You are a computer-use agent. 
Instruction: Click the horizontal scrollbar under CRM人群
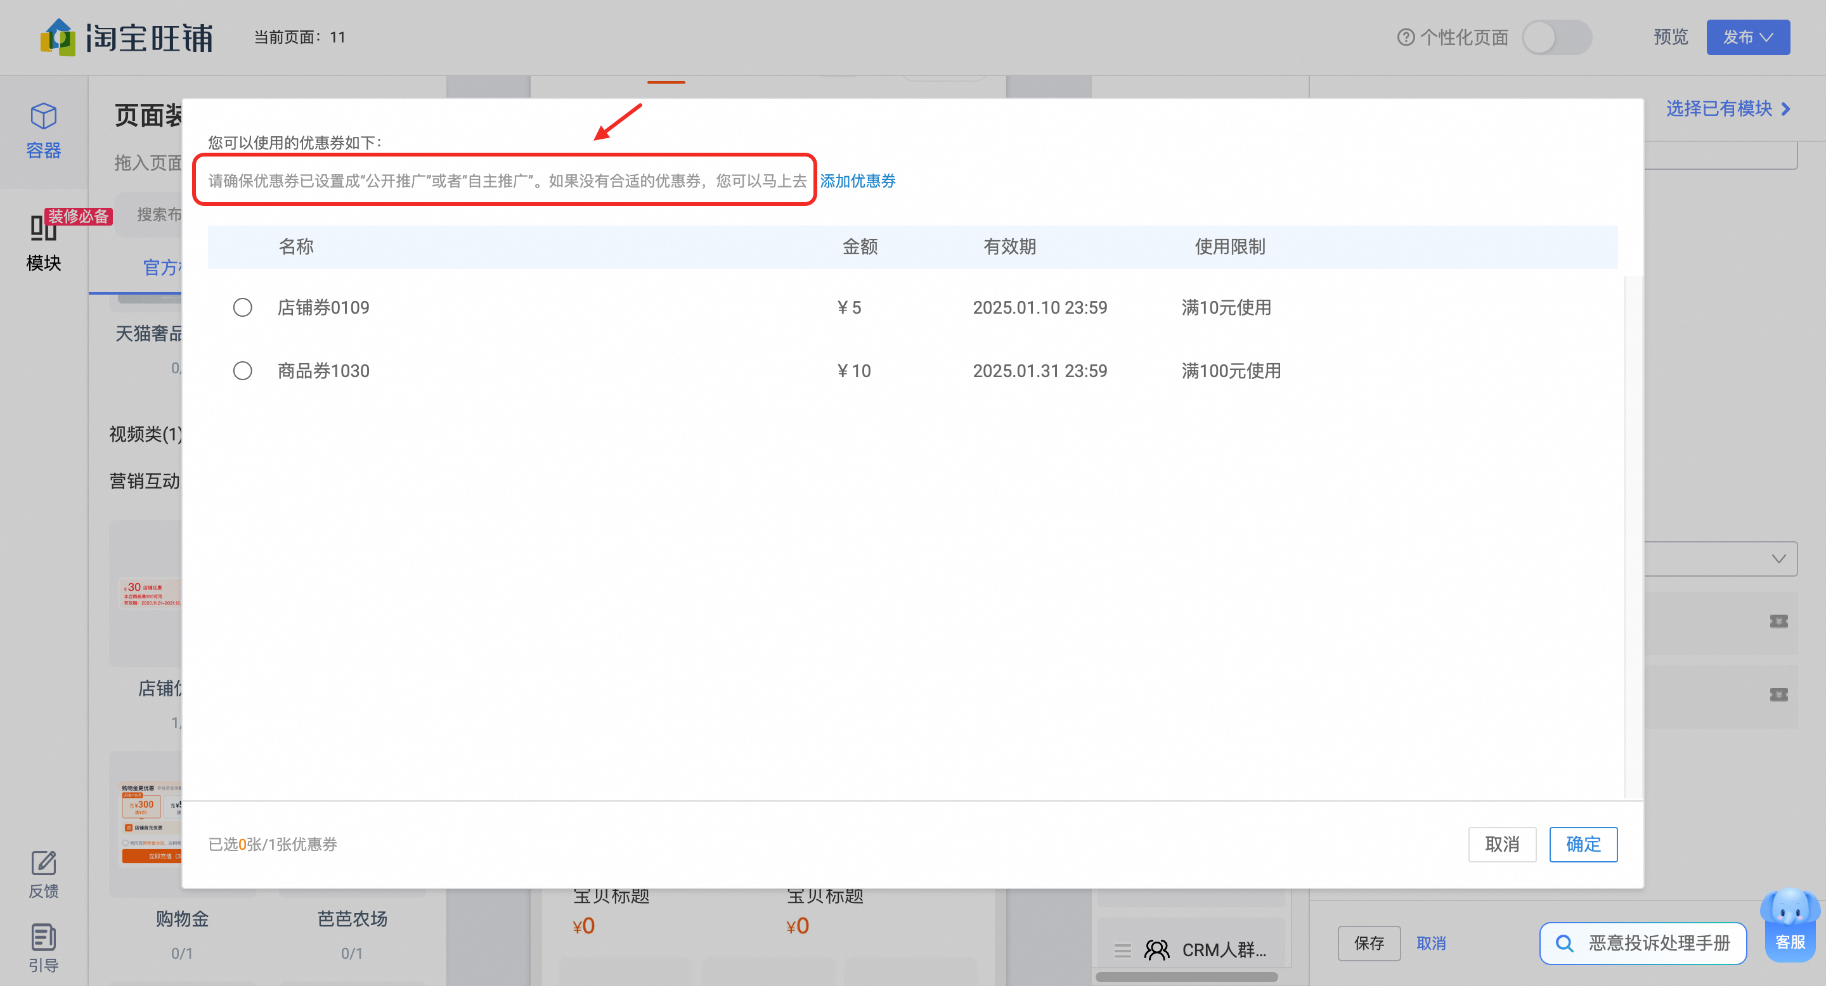1186,976
